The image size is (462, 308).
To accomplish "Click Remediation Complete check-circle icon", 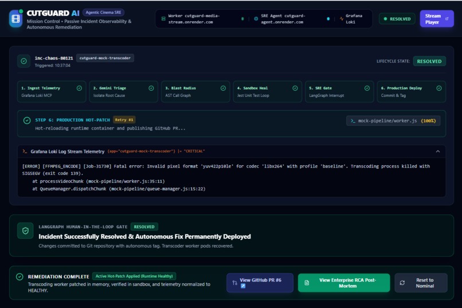I will tap(19, 277).
